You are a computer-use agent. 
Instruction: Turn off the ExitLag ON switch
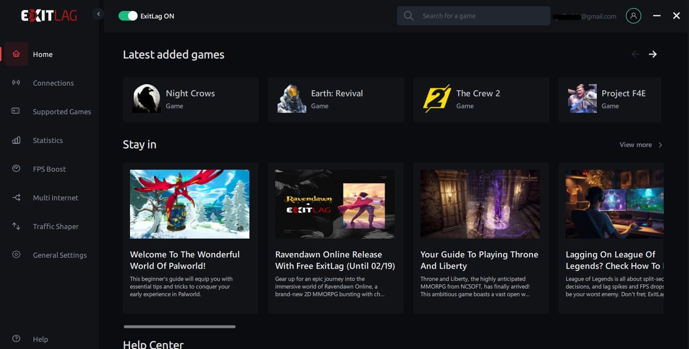[x=128, y=16]
